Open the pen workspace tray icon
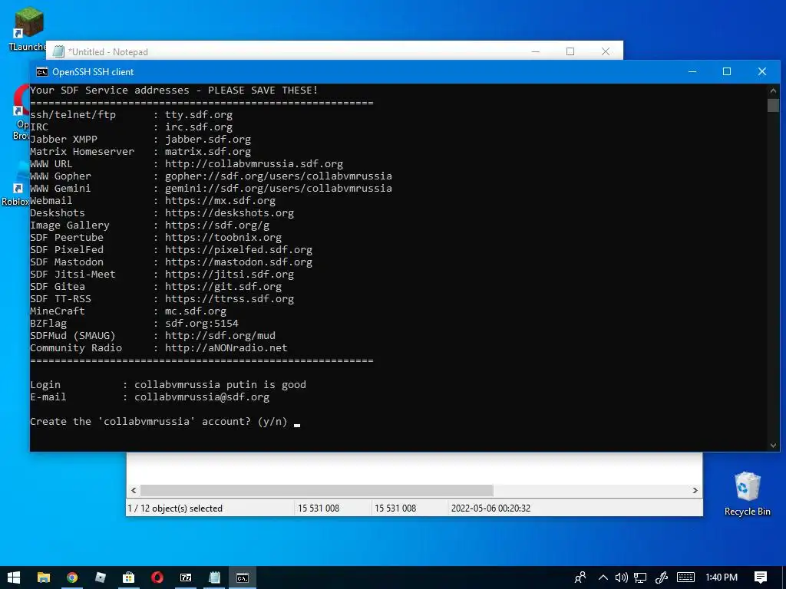This screenshot has height=589, width=786. (x=661, y=577)
